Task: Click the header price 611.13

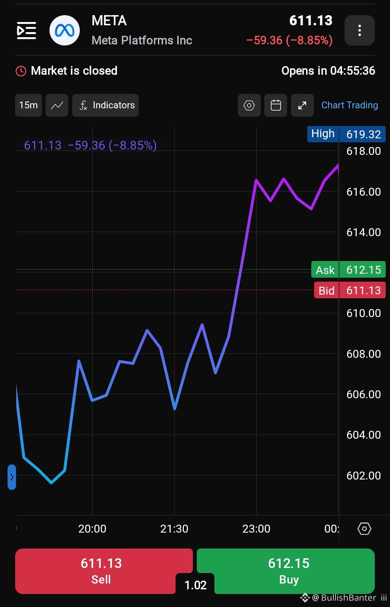Action: click(x=311, y=21)
